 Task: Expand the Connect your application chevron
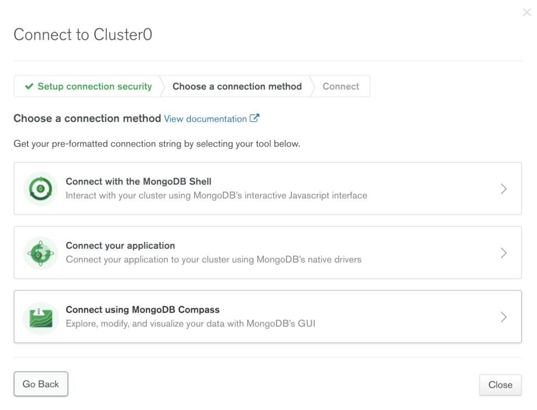[503, 253]
